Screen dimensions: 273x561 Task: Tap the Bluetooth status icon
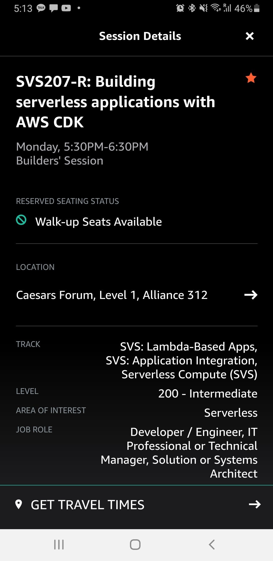[192, 8]
